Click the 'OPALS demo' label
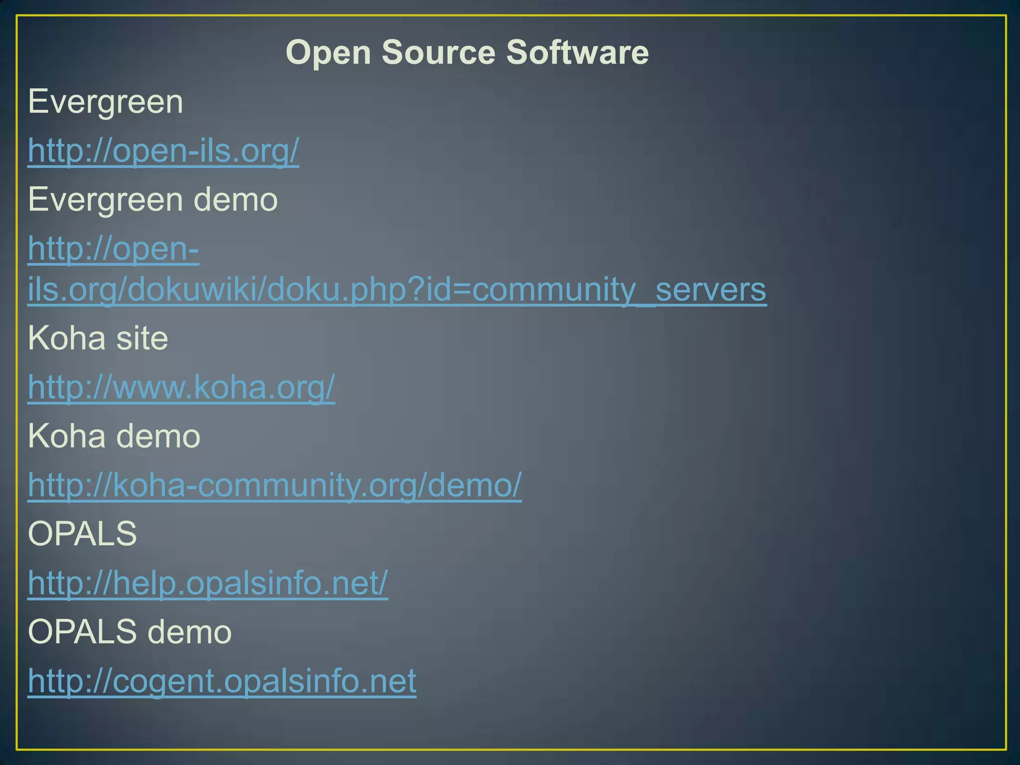Screen dimensions: 1020x765 pos(130,633)
